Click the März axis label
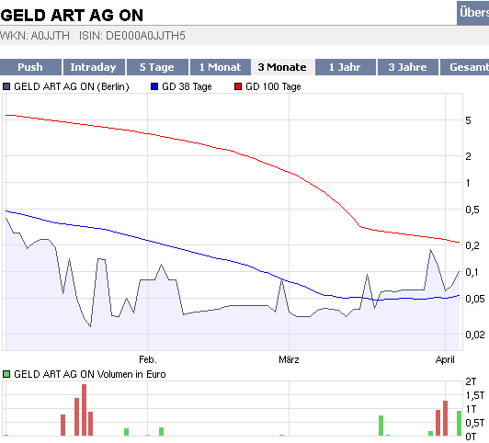489x443 pixels. tap(289, 359)
